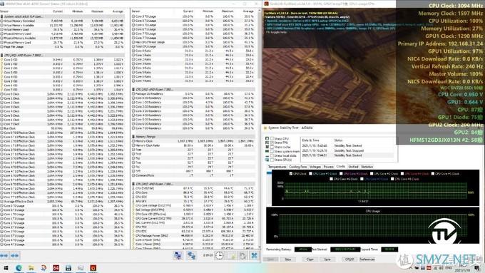Enable Stress CPU checkbox in AIDA64
Screen dimensions: 485x273
(272, 138)
